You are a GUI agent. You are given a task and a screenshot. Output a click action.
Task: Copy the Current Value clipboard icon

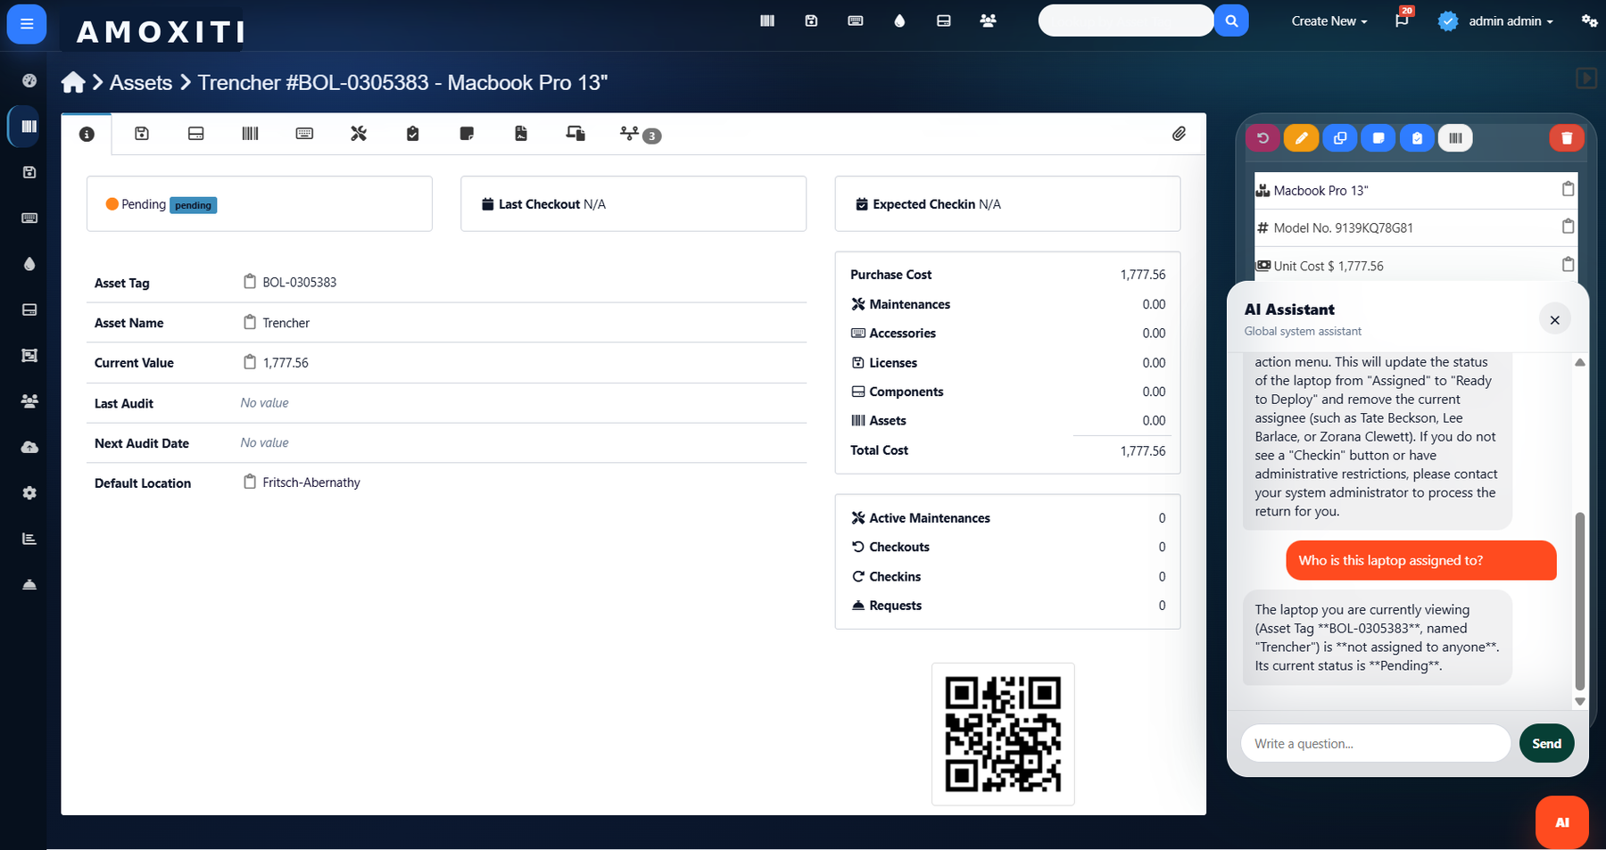point(250,362)
